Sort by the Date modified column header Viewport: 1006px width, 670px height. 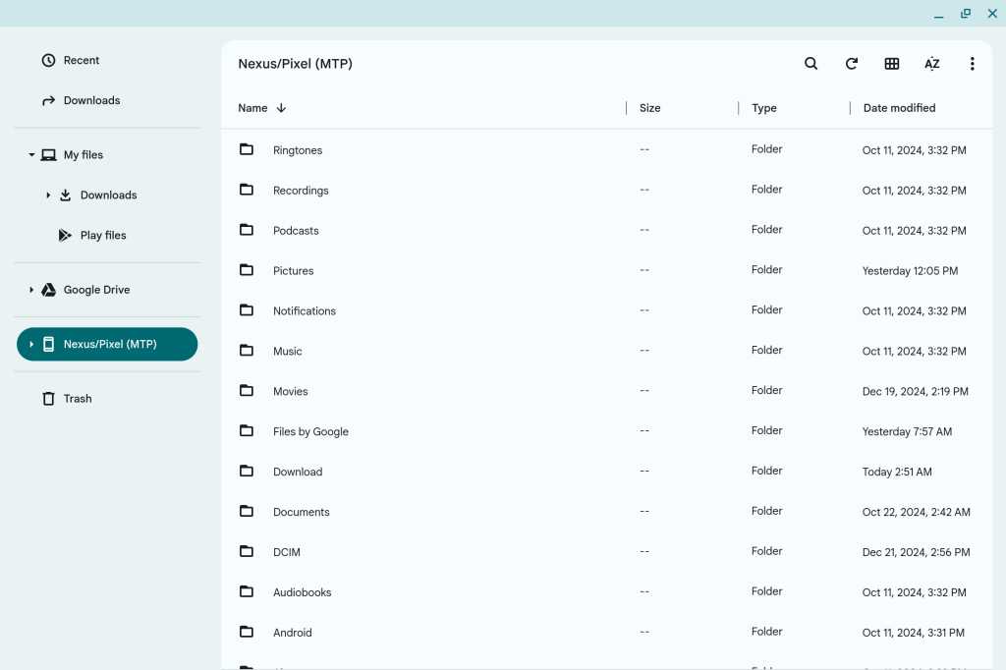click(900, 108)
